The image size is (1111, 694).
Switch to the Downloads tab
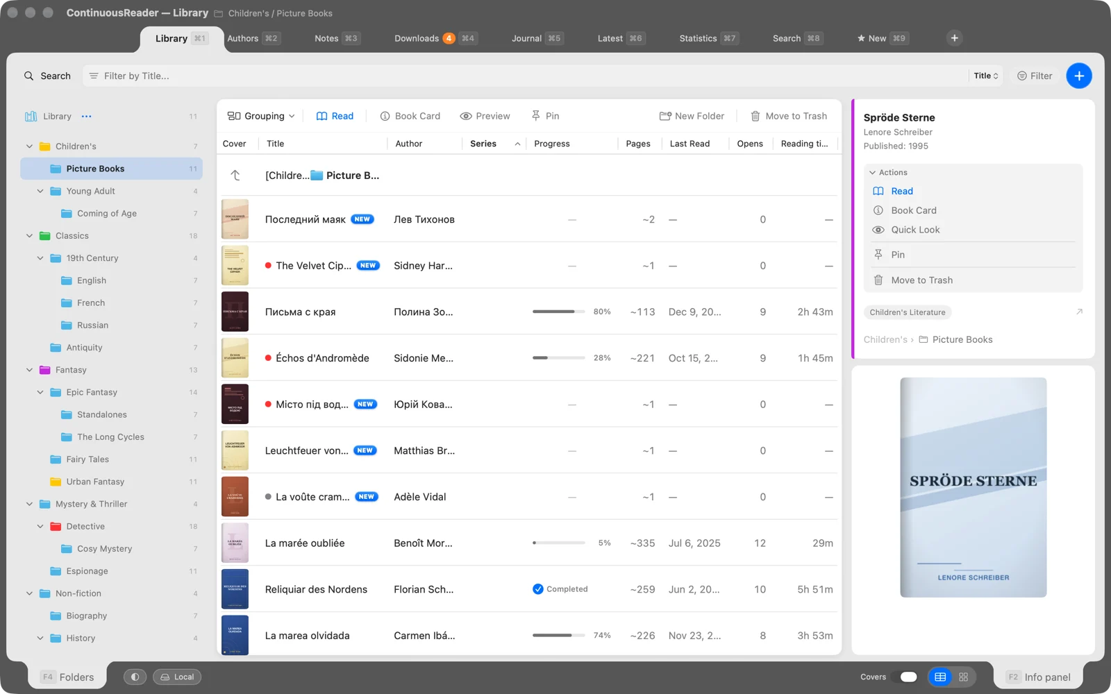pyautogui.click(x=435, y=38)
